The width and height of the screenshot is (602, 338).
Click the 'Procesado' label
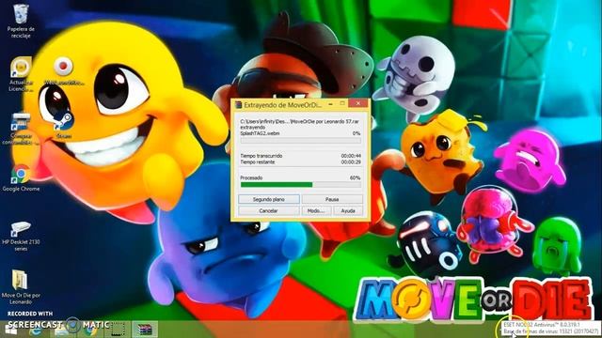click(251, 177)
